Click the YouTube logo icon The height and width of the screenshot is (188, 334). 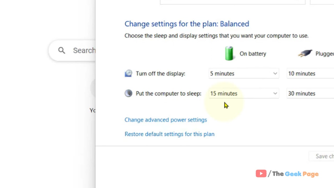(x=261, y=174)
